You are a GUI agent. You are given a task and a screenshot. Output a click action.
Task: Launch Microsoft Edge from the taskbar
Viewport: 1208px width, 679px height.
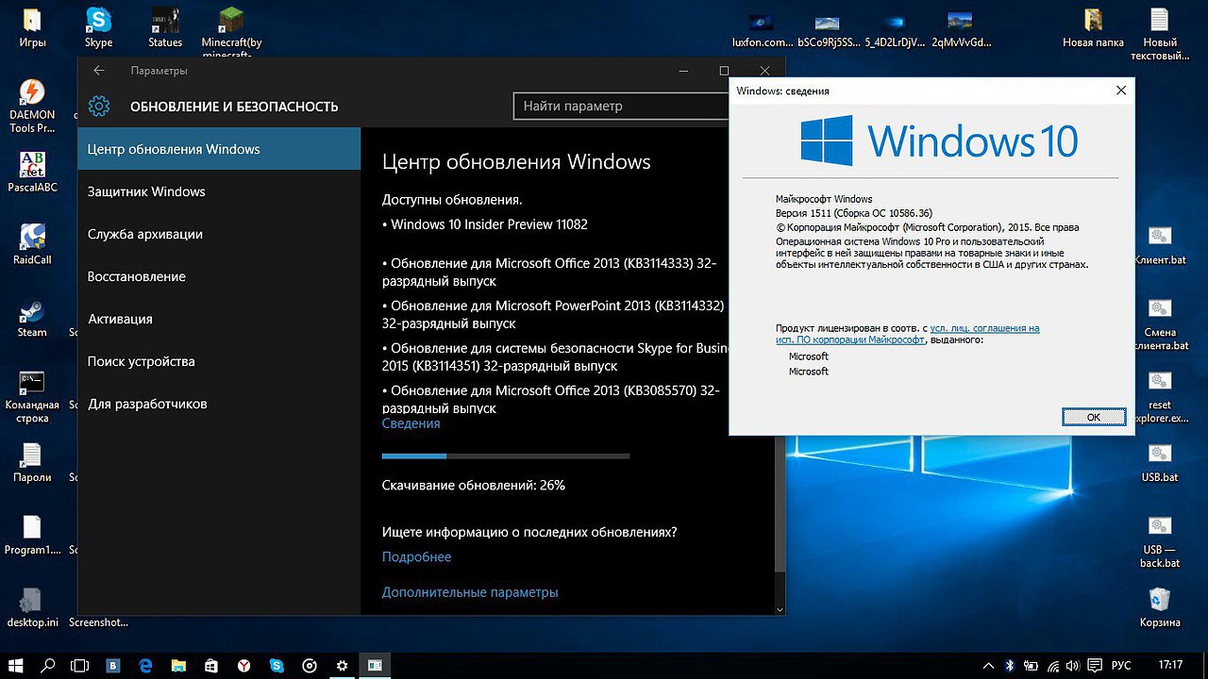(x=146, y=666)
